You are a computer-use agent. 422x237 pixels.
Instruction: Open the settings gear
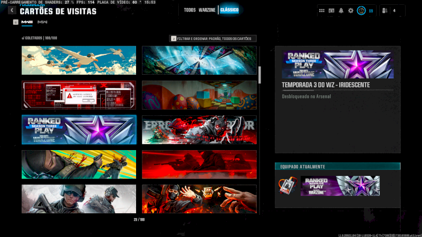pos(351,11)
